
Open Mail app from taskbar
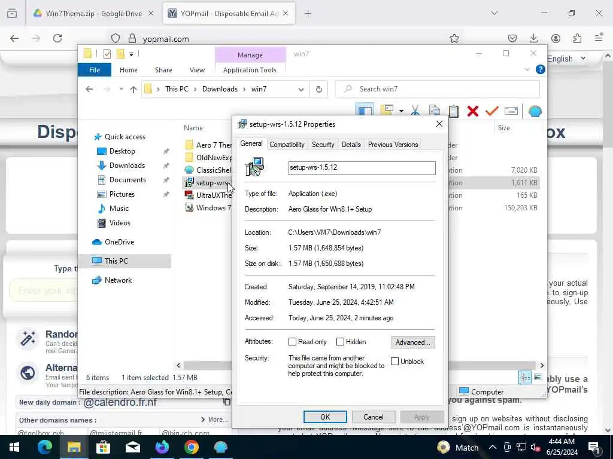(132, 447)
